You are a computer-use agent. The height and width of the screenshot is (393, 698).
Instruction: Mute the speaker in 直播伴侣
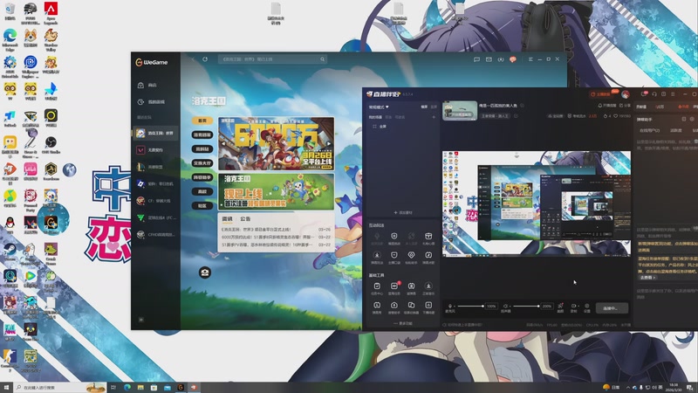click(x=505, y=307)
